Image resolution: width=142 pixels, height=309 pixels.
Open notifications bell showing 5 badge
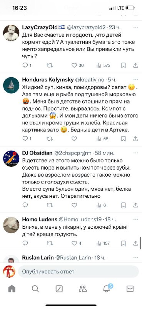[x=107, y=288]
